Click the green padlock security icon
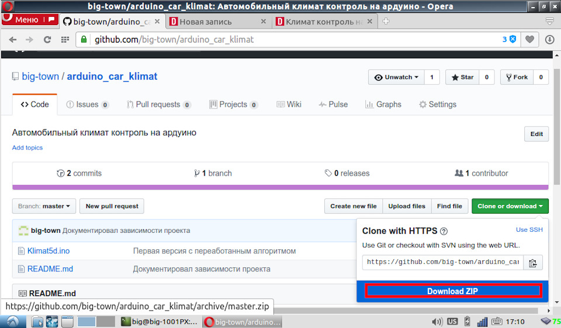 tap(84, 39)
